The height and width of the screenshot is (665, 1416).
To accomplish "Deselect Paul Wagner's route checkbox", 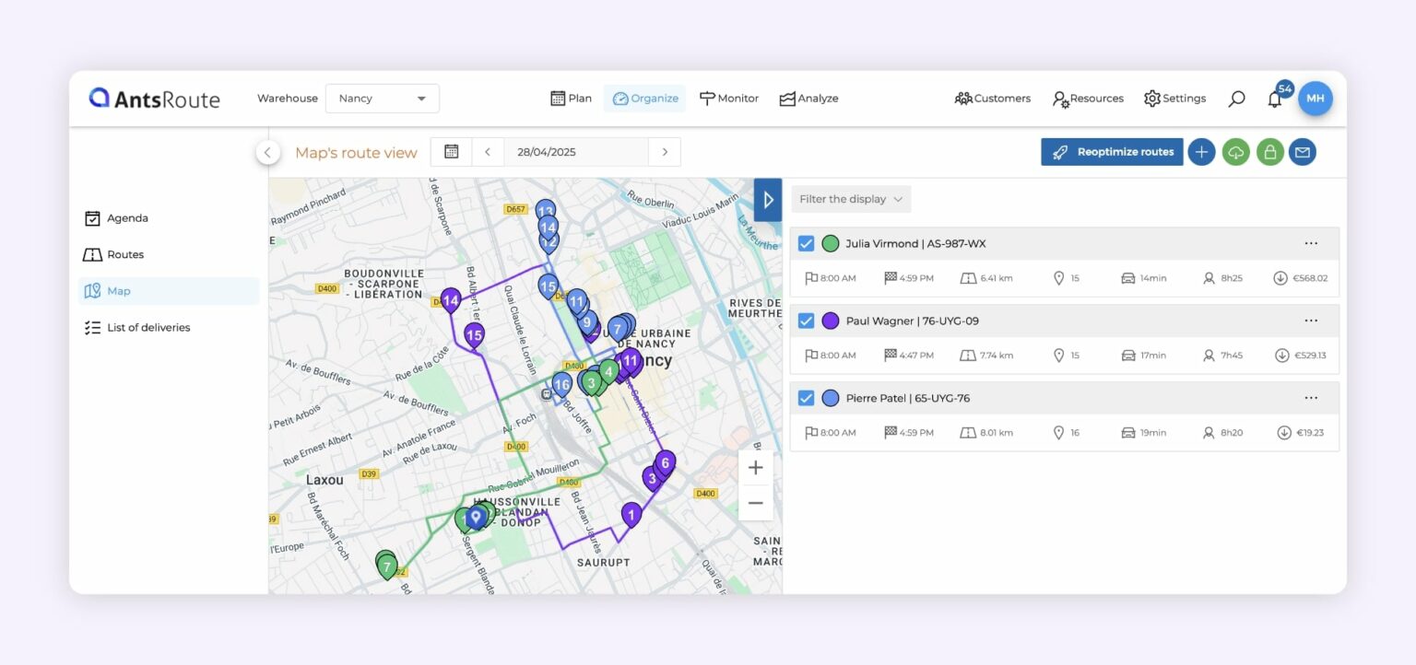I will (x=806, y=321).
